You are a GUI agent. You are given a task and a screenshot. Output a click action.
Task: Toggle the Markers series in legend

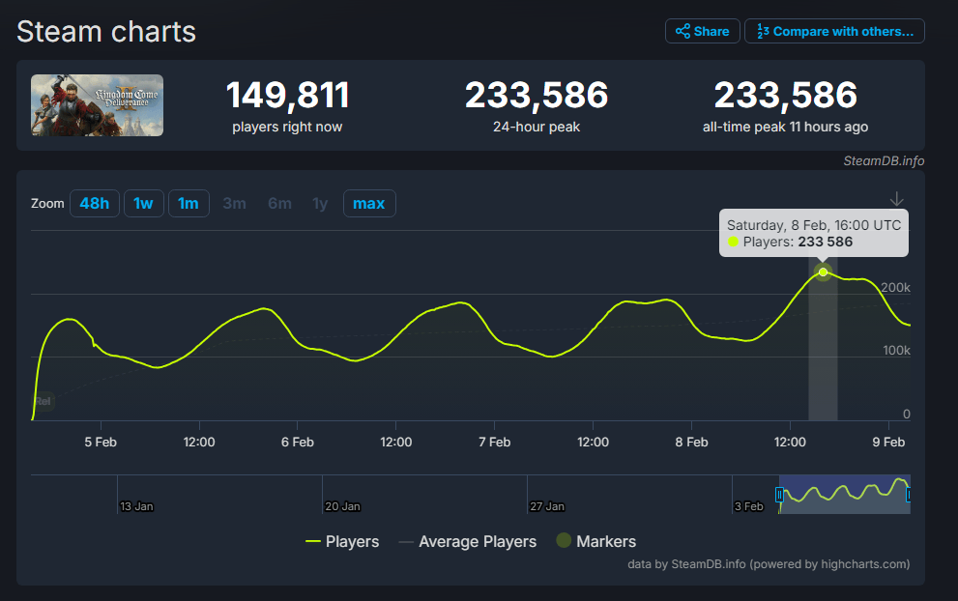click(596, 542)
